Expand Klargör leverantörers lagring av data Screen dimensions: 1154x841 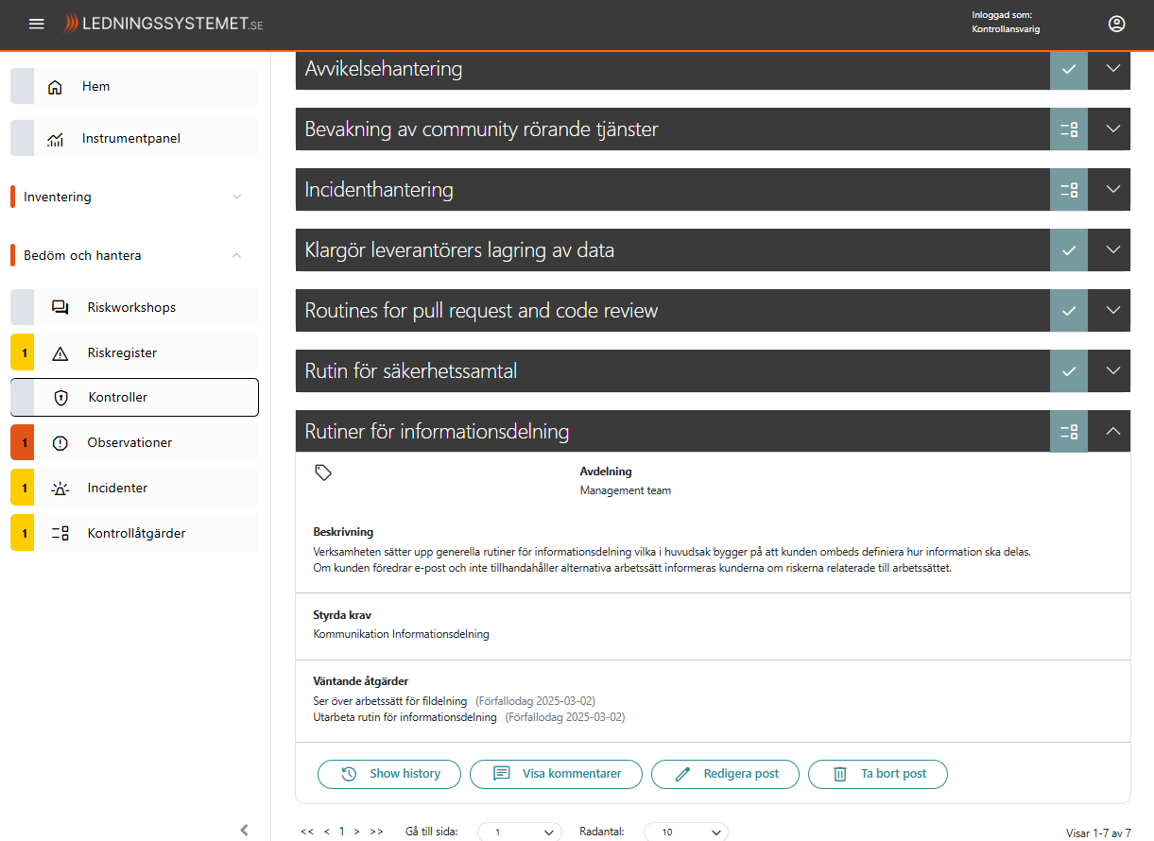coord(1112,250)
